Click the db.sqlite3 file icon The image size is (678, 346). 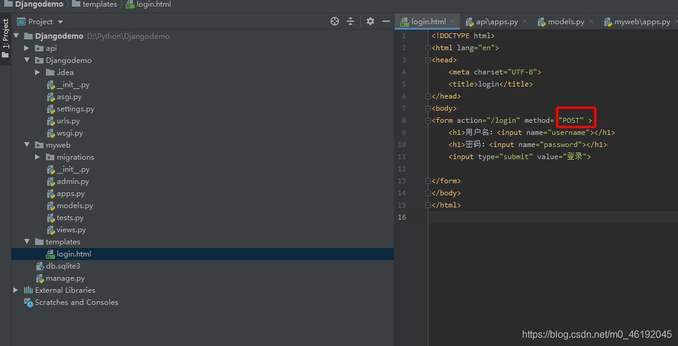[x=40, y=266]
